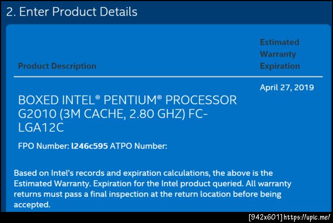Click the April 27, 2019 expiration date

pyautogui.click(x=286, y=88)
